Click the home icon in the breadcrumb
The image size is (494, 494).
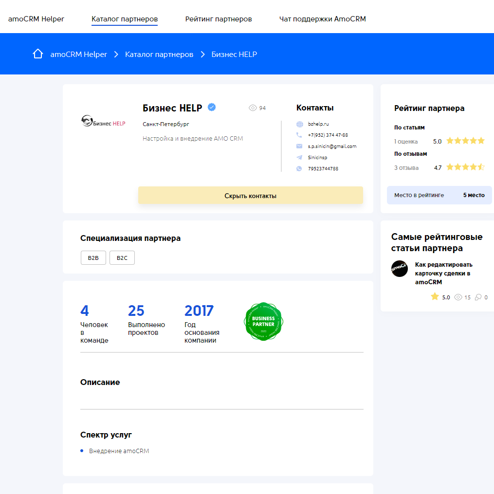pos(38,54)
